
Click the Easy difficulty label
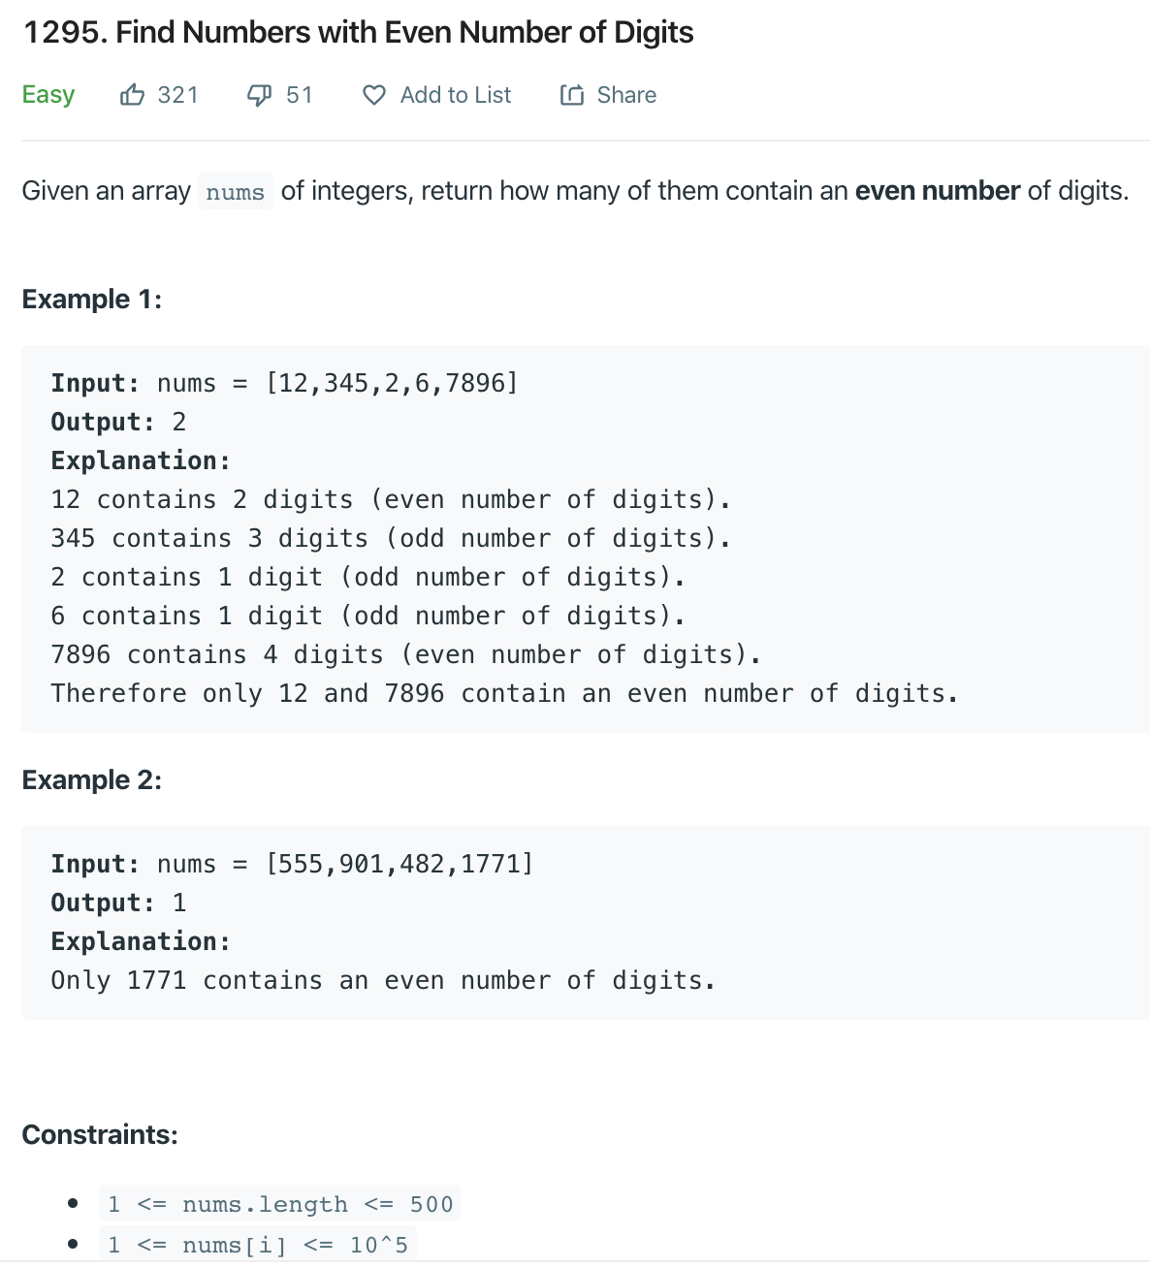(x=48, y=95)
